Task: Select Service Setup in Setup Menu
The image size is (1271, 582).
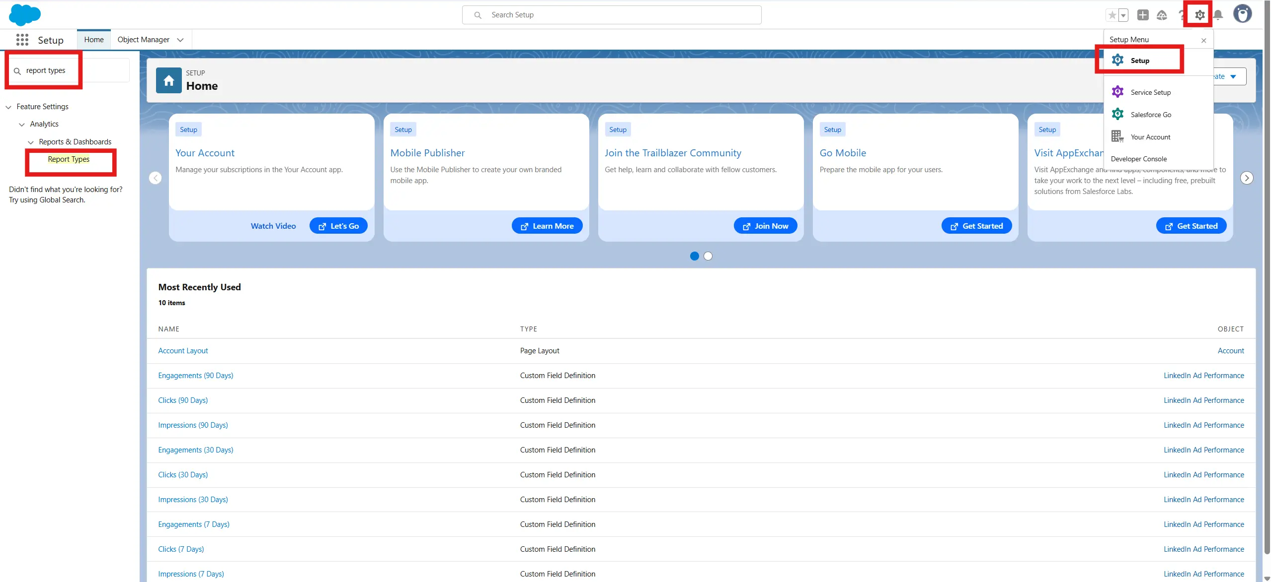Action: (x=1150, y=92)
